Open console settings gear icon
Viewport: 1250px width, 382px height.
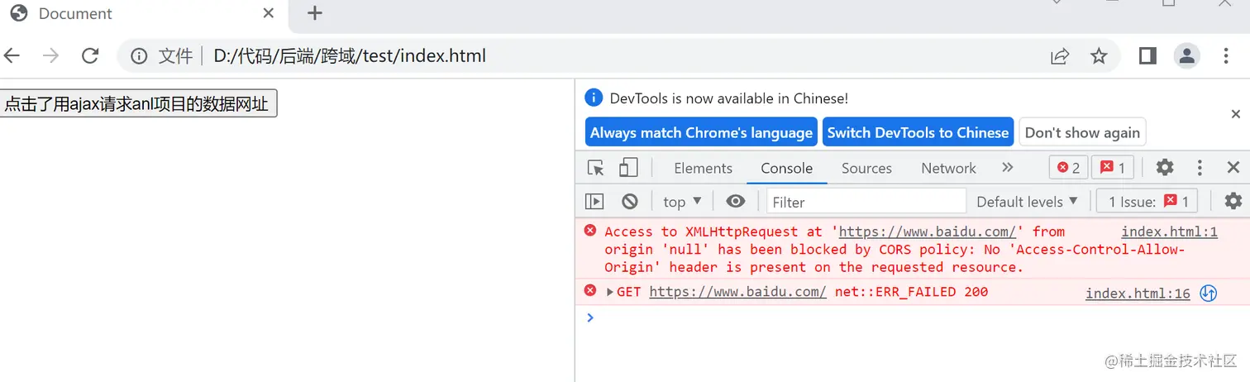click(x=1233, y=201)
